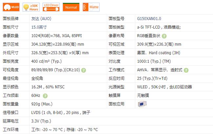
Task: Click response time 25 (Typ.)(Tr+Td)
Action: tap(152, 78)
